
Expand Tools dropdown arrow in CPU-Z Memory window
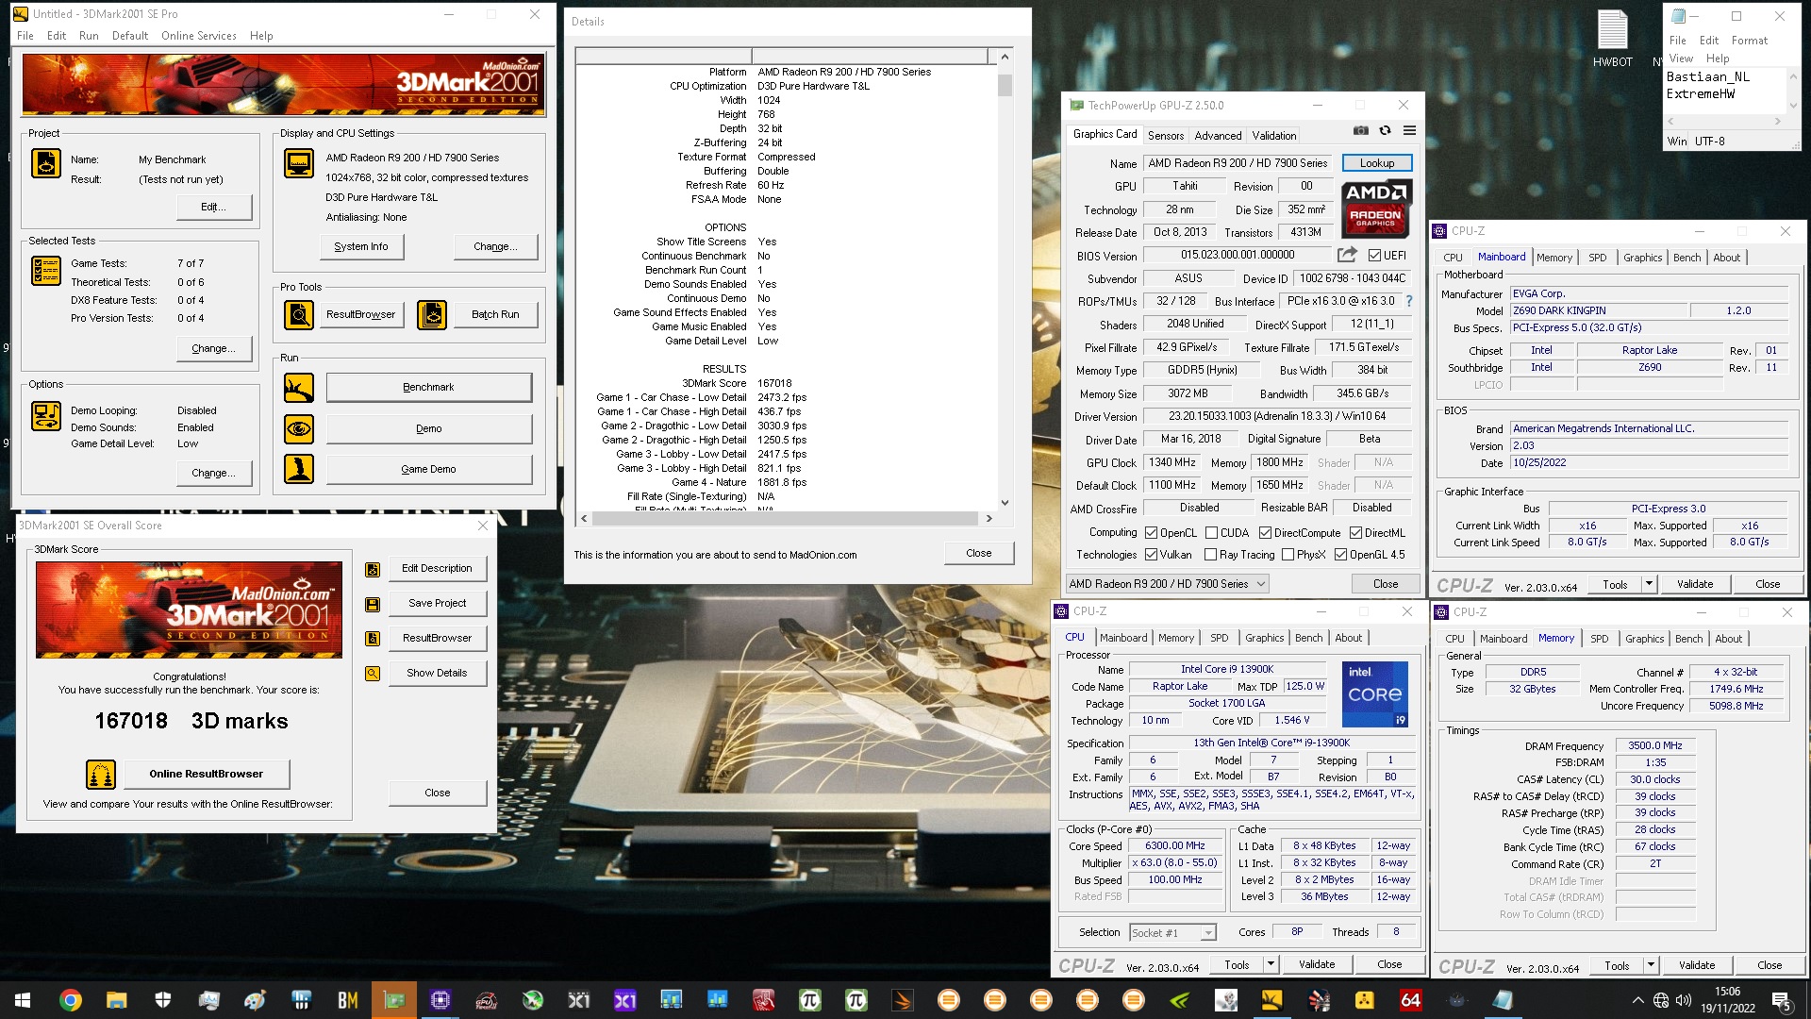point(1651,965)
